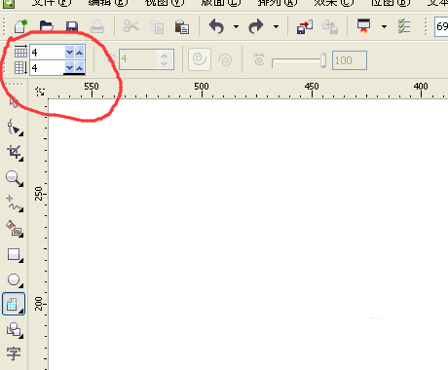Select the Freehand curve tool
Screen dimensions: 448x370
(15, 203)
